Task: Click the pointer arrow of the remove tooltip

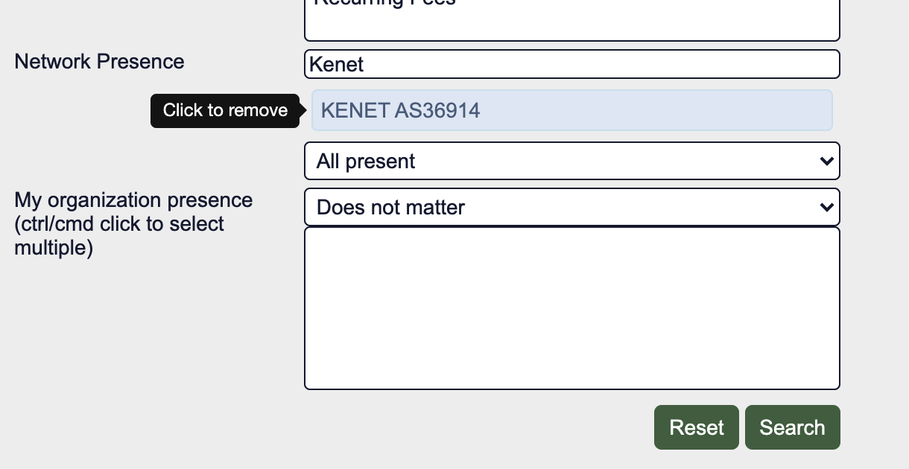Action: (303, 111)
